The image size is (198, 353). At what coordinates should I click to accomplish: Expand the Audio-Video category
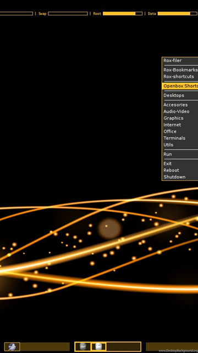(180, 111)
